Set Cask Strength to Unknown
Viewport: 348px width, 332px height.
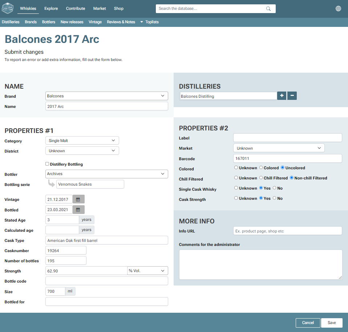click(x=236, y=198)
